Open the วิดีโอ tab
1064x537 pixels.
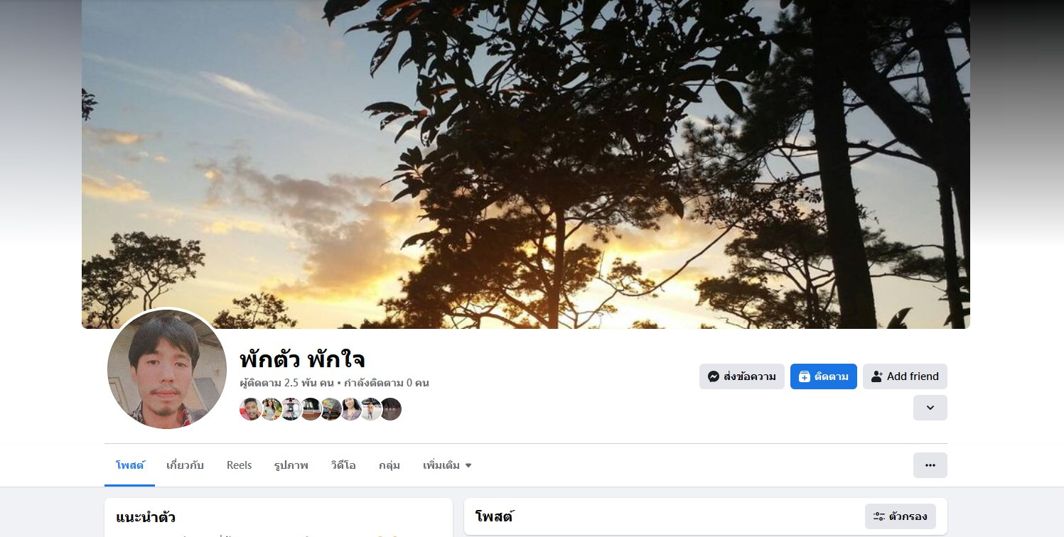pos(343,465)
